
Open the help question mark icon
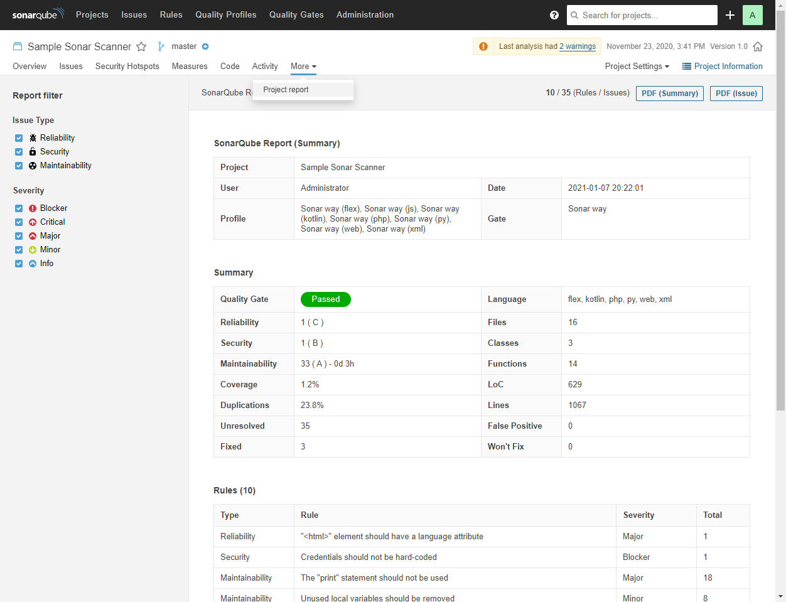coord(554,15)
